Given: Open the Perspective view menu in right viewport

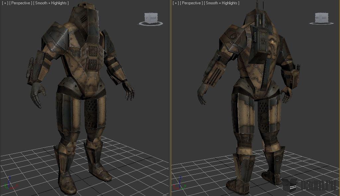Looking at the screenshot, I should (x=191, y=3).
